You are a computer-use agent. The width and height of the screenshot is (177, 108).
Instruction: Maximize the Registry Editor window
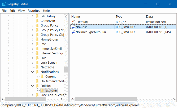[x=158, y=4]
